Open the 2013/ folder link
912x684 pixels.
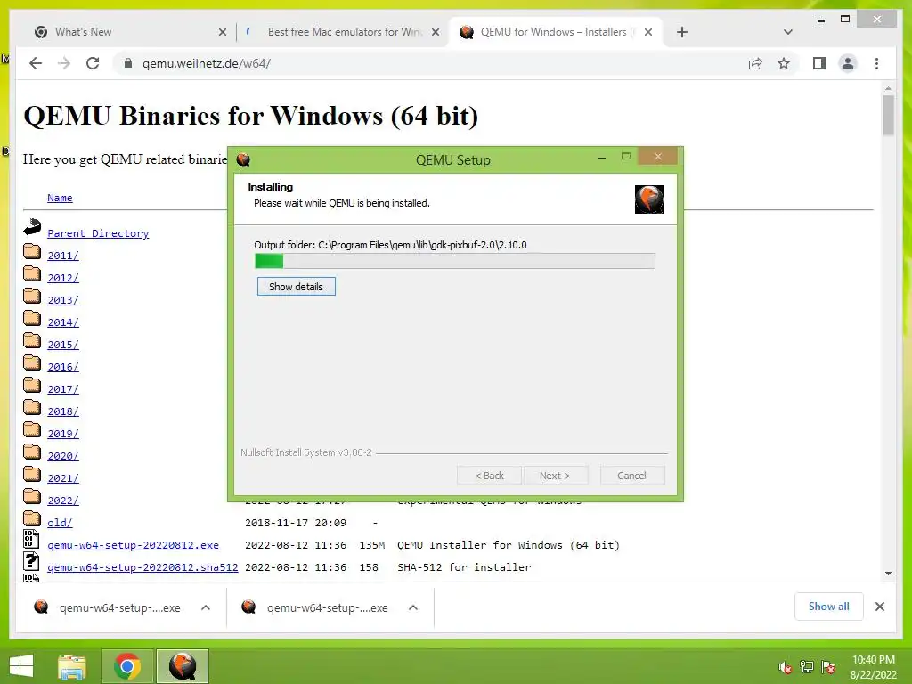63,300
